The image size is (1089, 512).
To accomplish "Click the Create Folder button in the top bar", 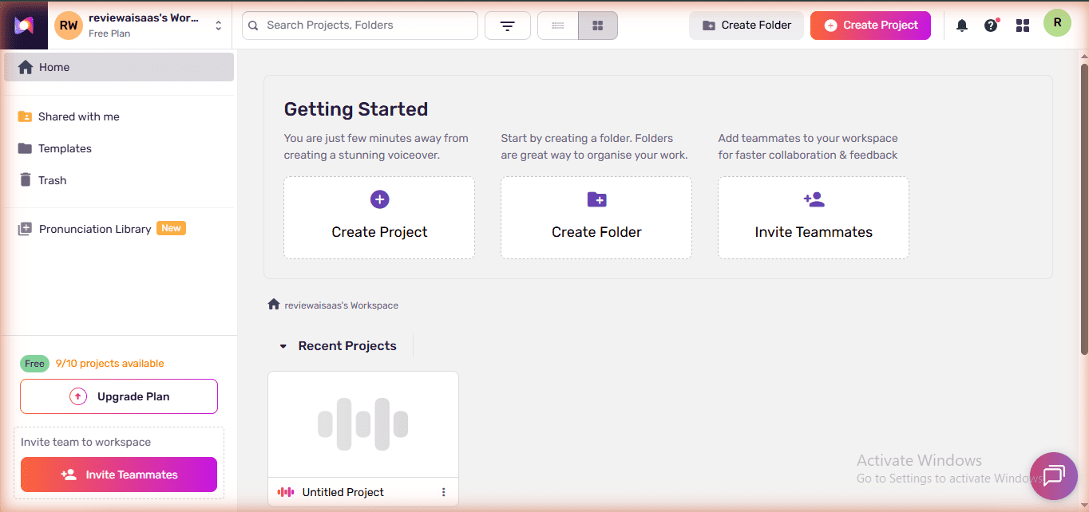I will [746, 26].
